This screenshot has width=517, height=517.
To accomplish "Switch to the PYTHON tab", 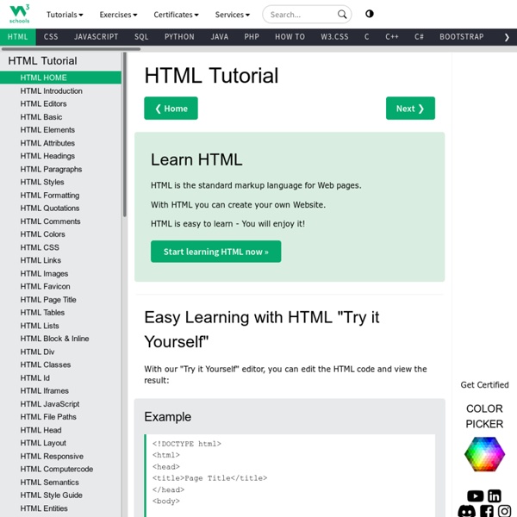I will point(179,36).
